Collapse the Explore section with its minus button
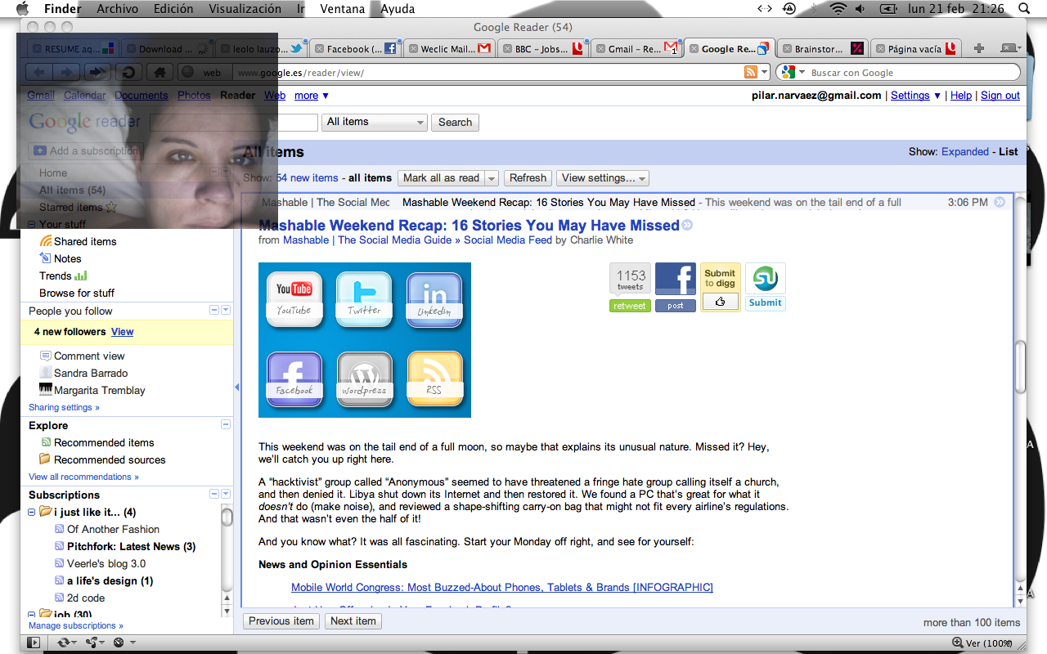Screen dimensions: 1047x654 [226, 425]
